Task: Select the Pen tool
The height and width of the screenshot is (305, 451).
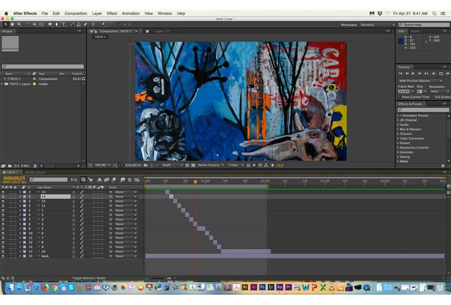Action: (x=56, y=25)
